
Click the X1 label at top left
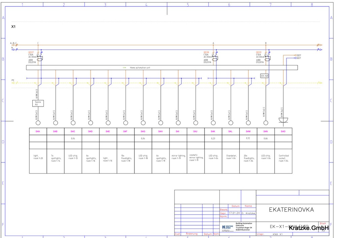pos(13,26)
